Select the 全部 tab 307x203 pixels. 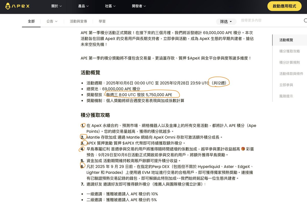point(31,21)
